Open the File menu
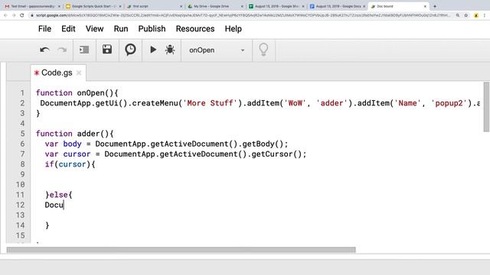 point(44,29)
